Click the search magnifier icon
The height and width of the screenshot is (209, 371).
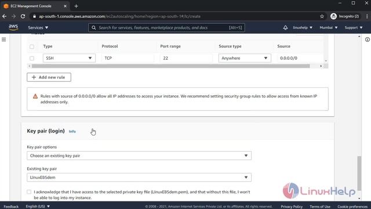(x=94, y=28)
